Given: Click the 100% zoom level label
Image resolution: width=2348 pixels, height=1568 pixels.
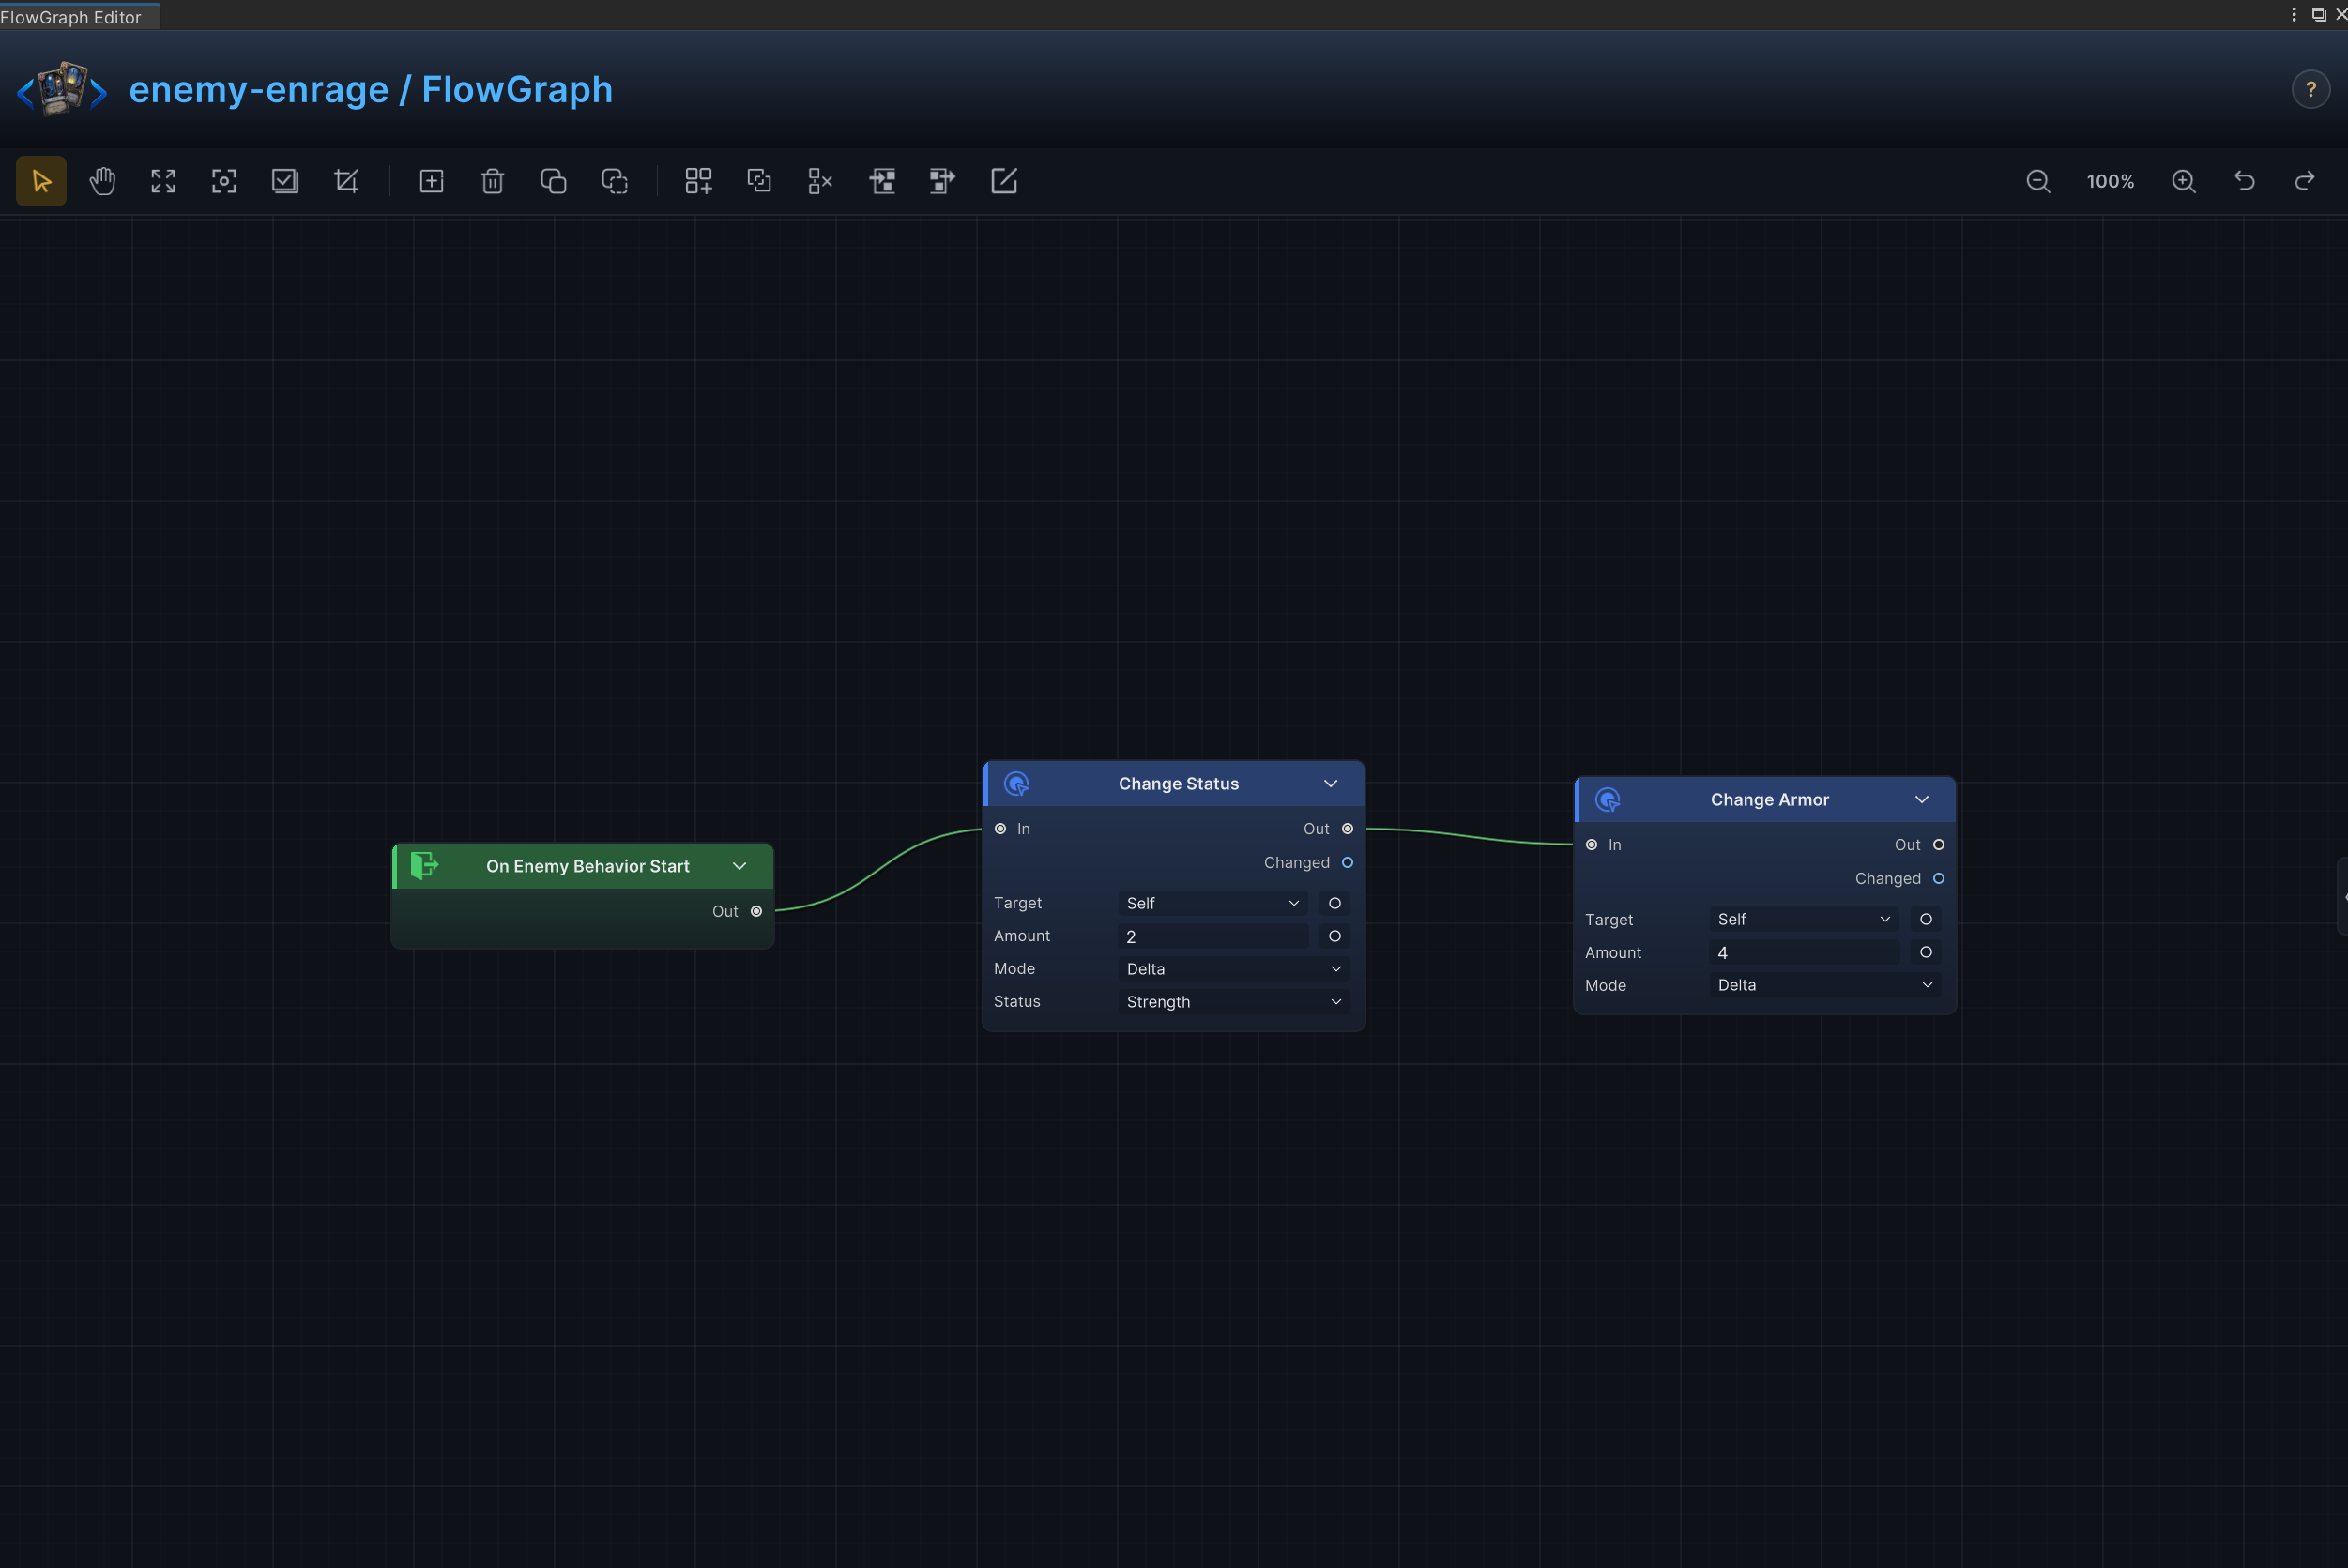Looking at the screenshot, I should [2110, 181].
